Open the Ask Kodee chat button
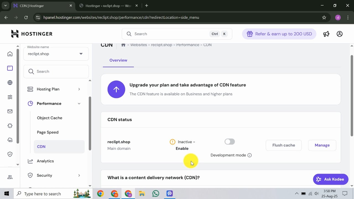 tap(330, 179)
